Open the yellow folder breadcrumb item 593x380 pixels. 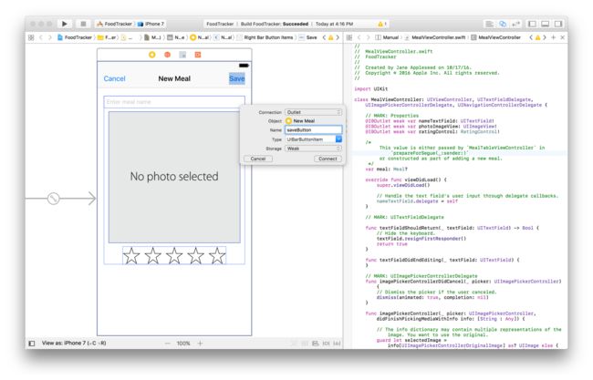(x=106, y=37)
